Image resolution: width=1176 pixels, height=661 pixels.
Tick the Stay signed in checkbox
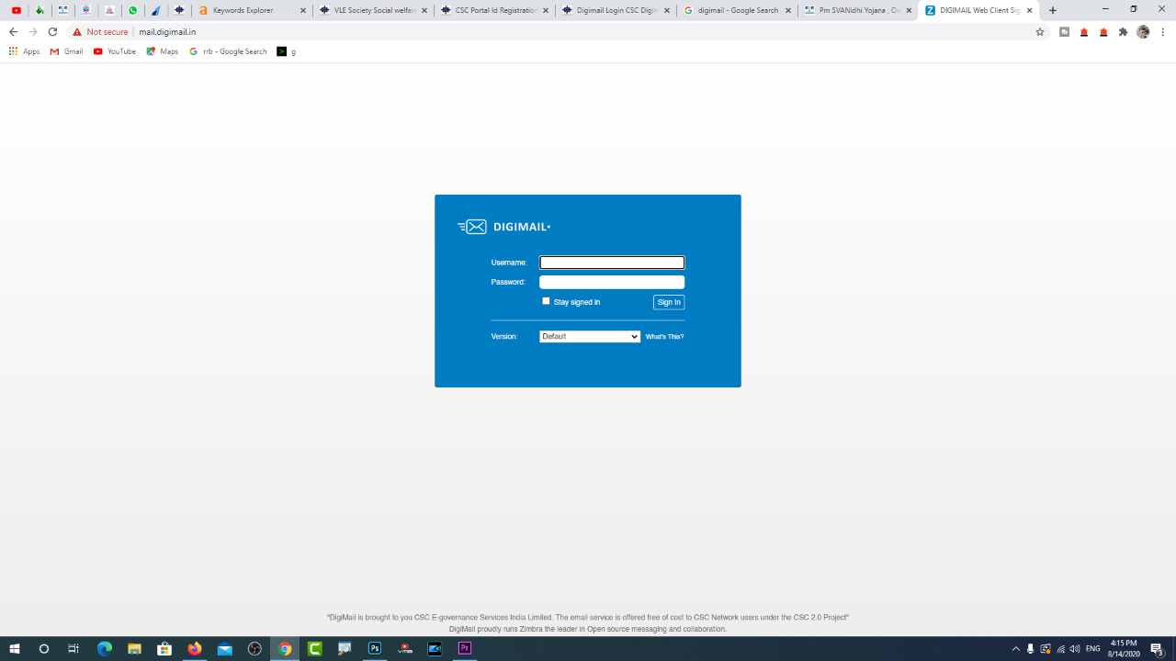coord(546,301)
